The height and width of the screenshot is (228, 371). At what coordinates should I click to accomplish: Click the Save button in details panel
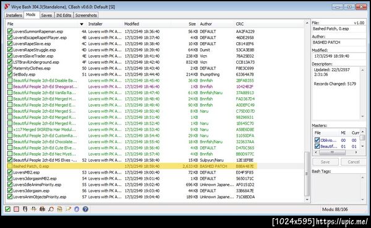coord(325,162)
